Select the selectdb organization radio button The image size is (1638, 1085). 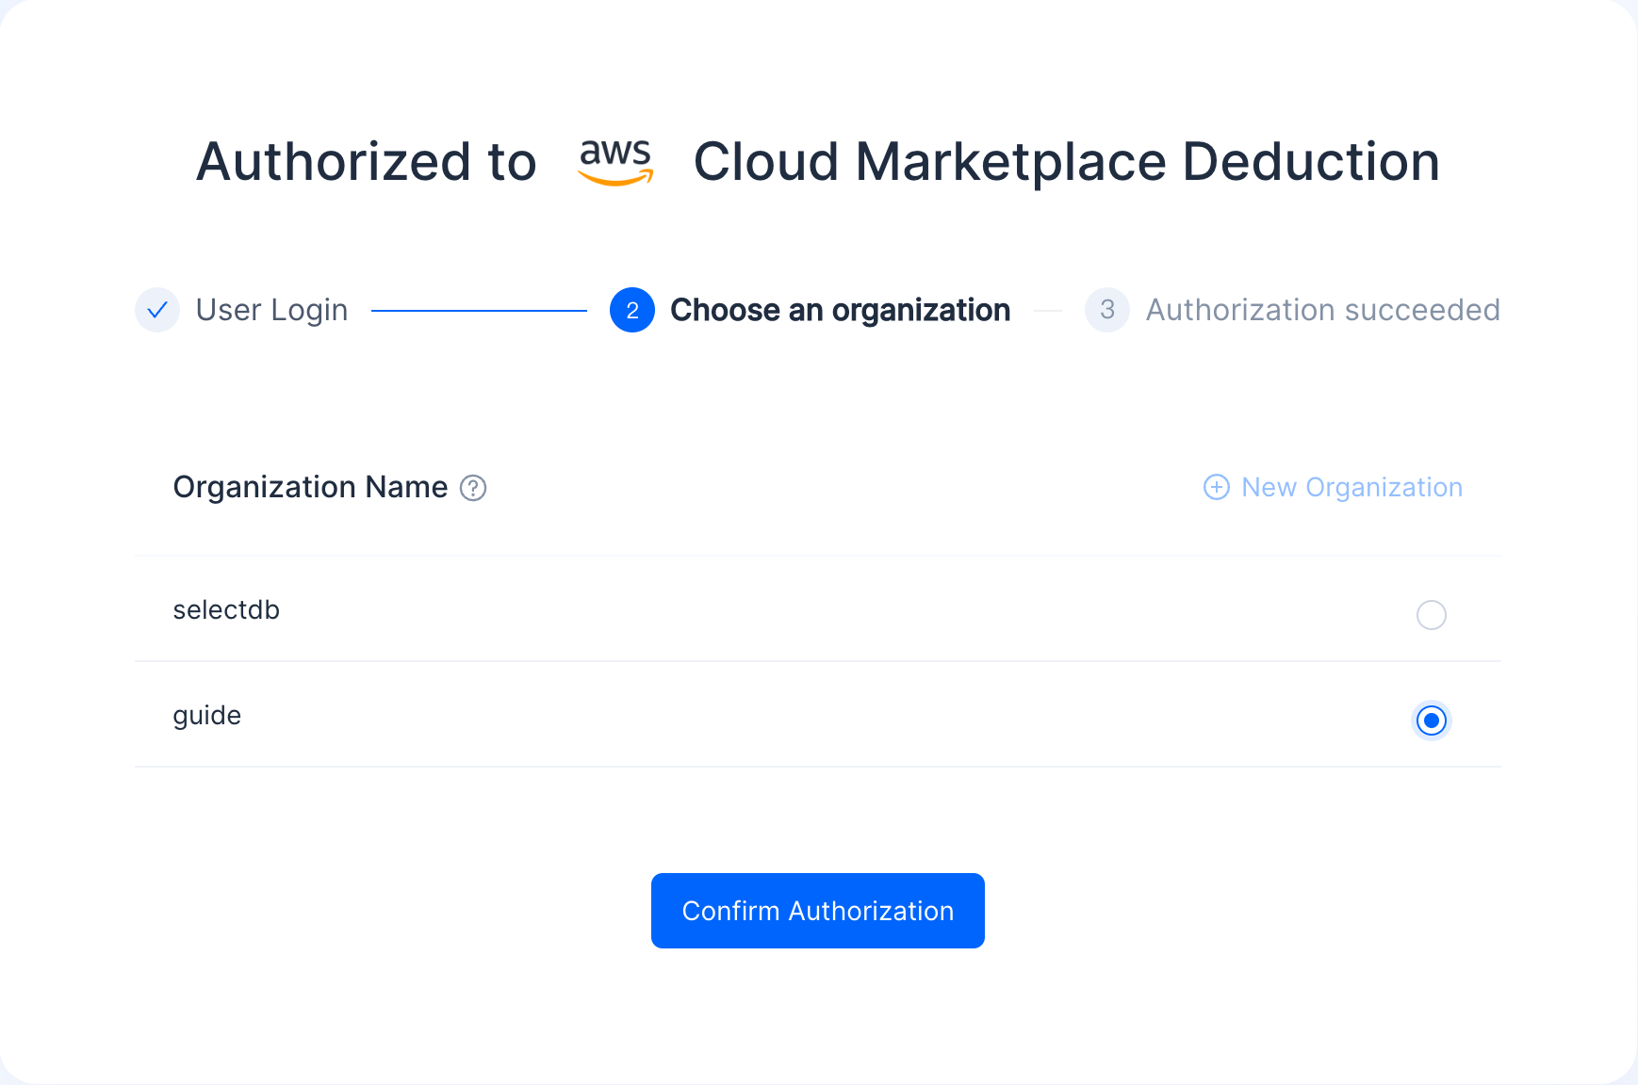[x=1432, y=615]
